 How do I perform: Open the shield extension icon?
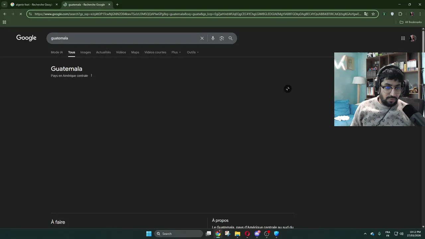(x=392, y=14)
